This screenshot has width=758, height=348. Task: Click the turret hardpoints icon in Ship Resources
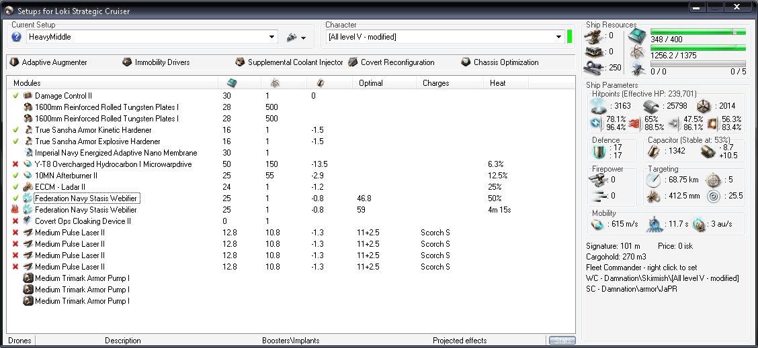click(593, 36)
